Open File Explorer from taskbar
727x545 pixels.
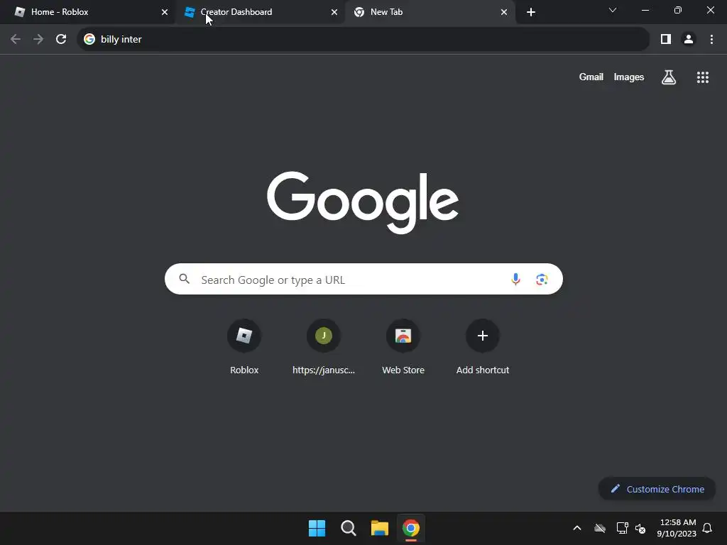coord(379,528)
